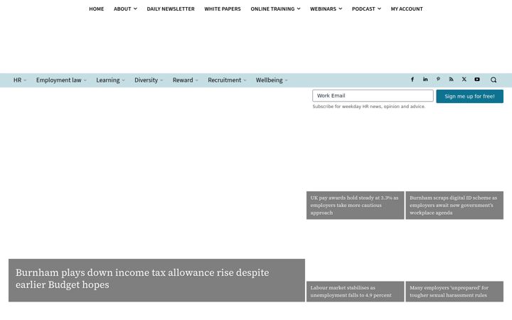This screenshot has width=512, height=320.
Task: Expand the Podcast dropdown
Action: point(366,9)
